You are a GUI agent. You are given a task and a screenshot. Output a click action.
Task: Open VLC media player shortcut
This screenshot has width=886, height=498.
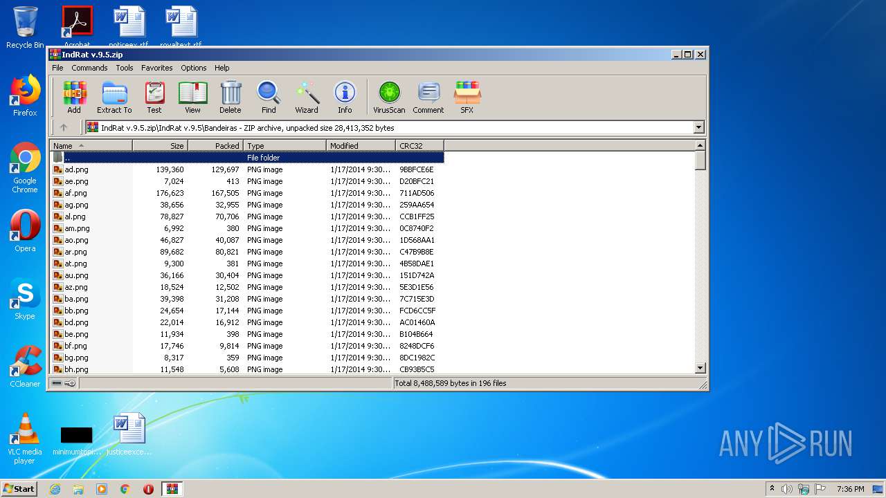(25, 439)
